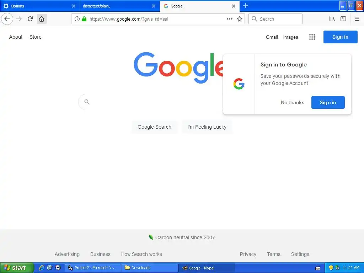Open Gmail link
This screenshot has height=273, width=364.
[272, 37]
